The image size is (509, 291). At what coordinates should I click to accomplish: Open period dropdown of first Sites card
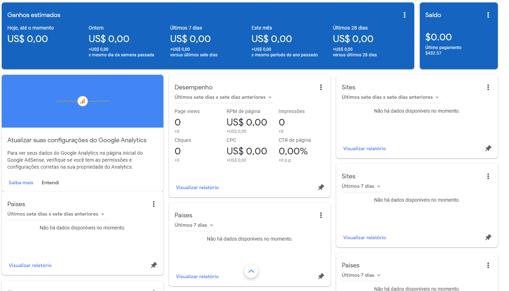pos(391,97)
